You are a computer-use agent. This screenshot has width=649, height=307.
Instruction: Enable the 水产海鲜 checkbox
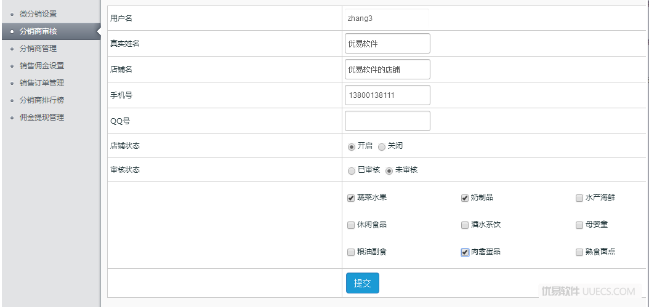[x=579, y=198]
